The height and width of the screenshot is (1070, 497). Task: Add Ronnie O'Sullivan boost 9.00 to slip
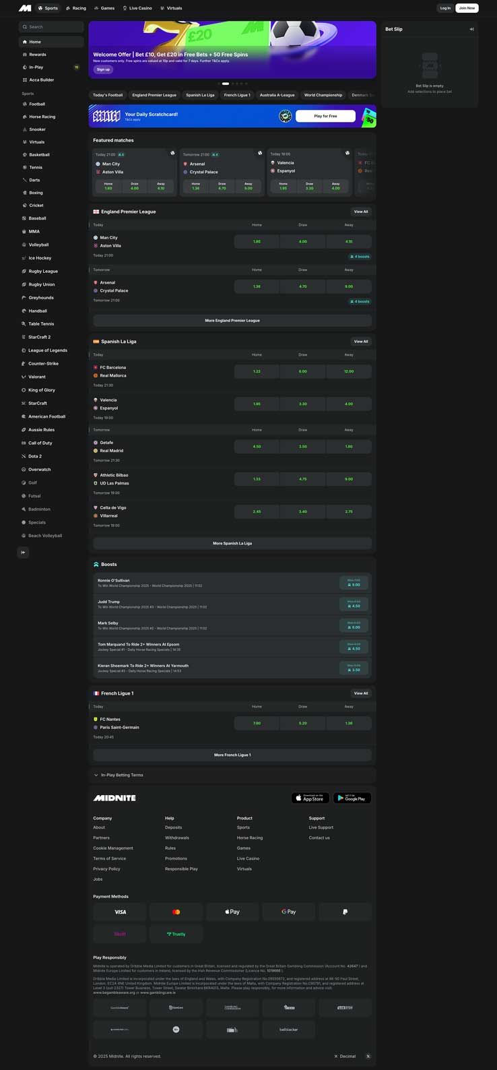(354, 583)
